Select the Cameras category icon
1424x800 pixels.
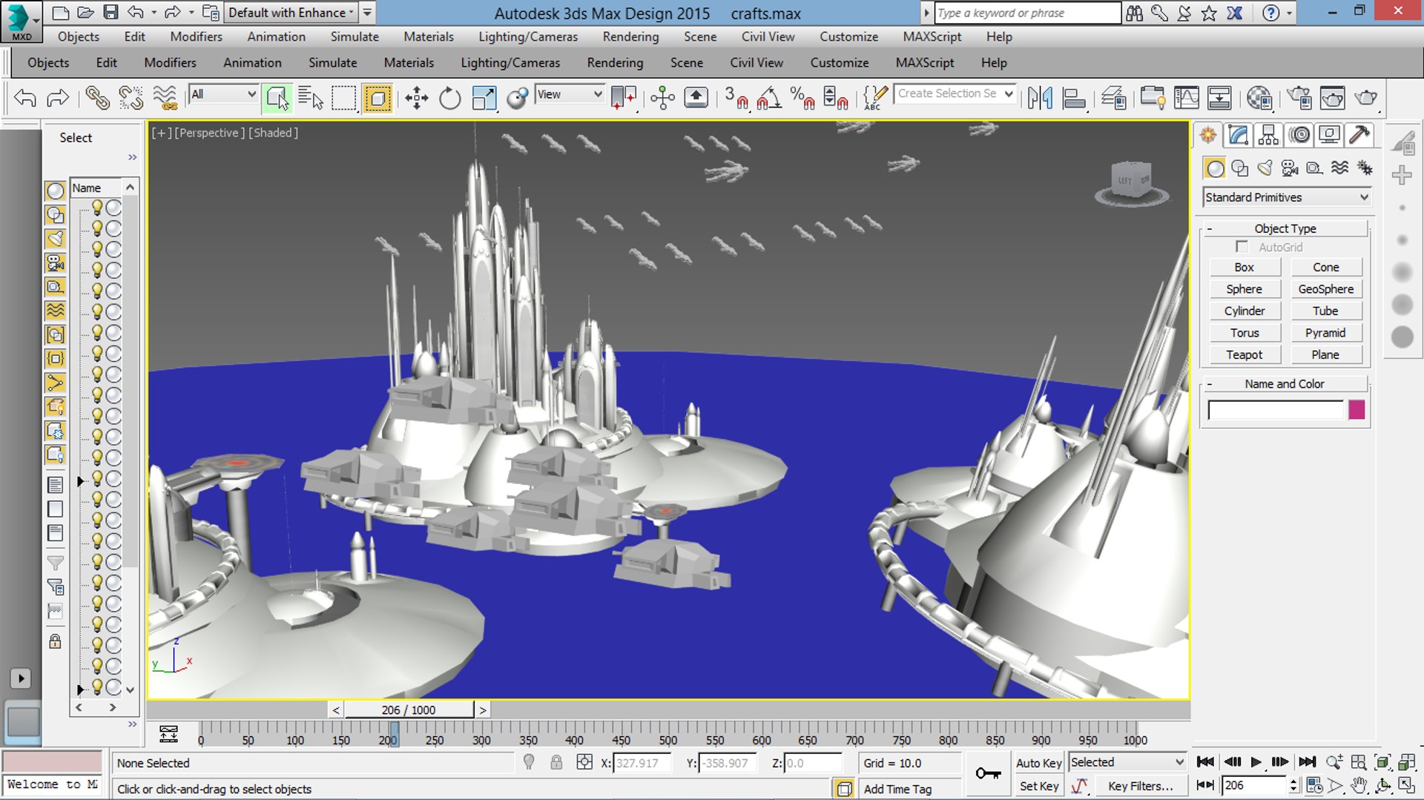pyautogui.click(x=1290, y=168)
